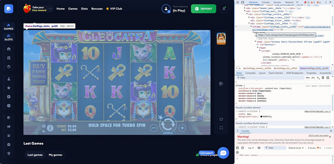Decrease the bet with the minus button
This screenshot has width=334, height=164.
tap(154, 128)
